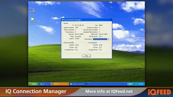
Task: Click the first quick launch icon beside start
Action: pyautogui.click(x=41, y=84)
